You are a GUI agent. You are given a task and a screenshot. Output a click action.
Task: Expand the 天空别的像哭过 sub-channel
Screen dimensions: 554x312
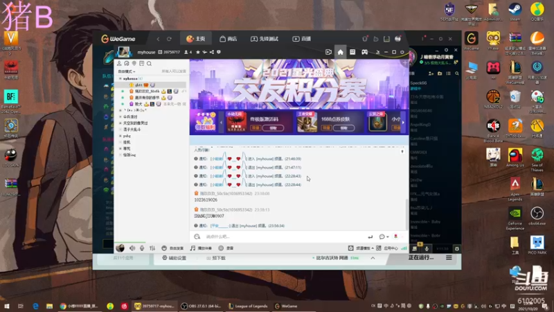pyautogui.click(x=120, y=123)
